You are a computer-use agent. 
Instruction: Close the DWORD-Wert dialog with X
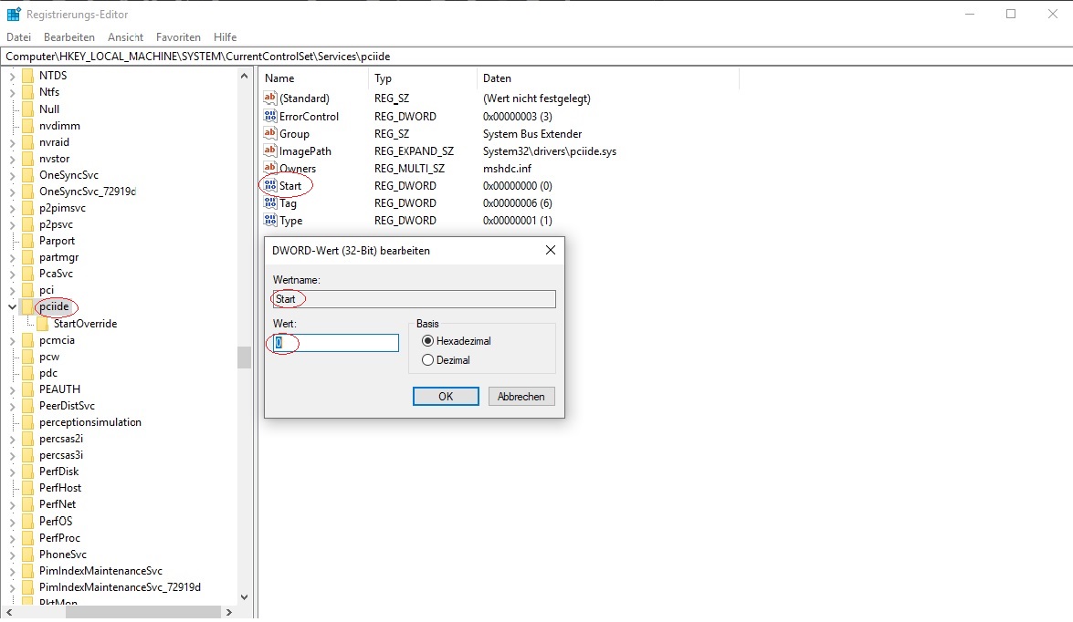tap(550, 250)
